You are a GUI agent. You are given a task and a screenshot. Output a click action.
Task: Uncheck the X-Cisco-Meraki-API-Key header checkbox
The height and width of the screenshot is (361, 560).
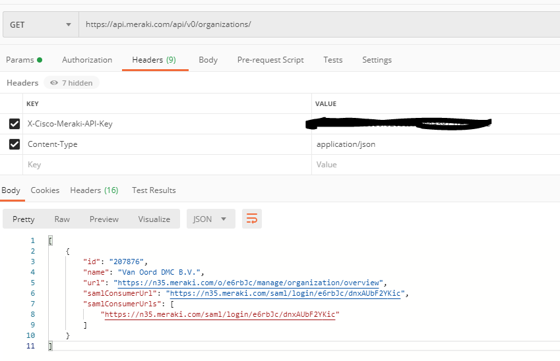point(15,124)
